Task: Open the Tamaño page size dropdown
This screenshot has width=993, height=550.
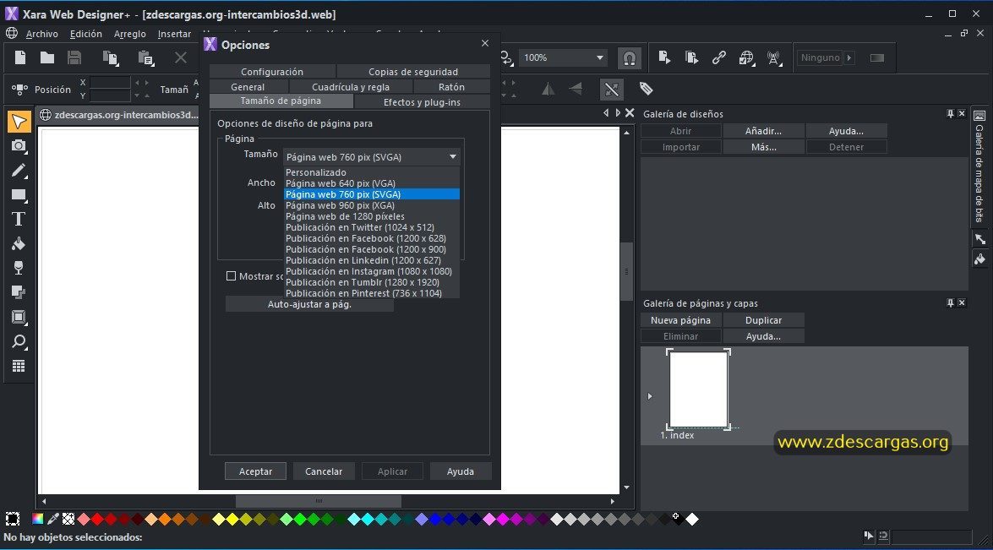Action: tap(371, 156)
